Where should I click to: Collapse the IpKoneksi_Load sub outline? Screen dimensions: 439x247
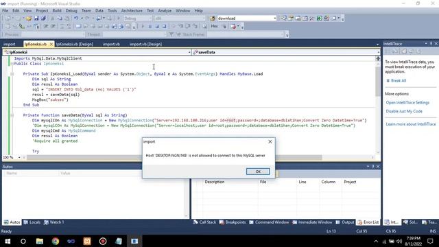pos(12,74)
